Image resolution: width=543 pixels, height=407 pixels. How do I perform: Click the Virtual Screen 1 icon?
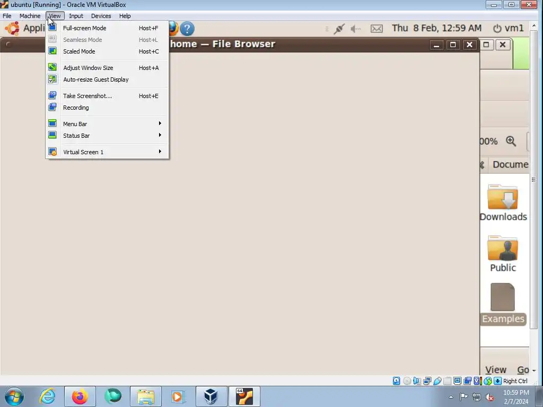(52, 152)
